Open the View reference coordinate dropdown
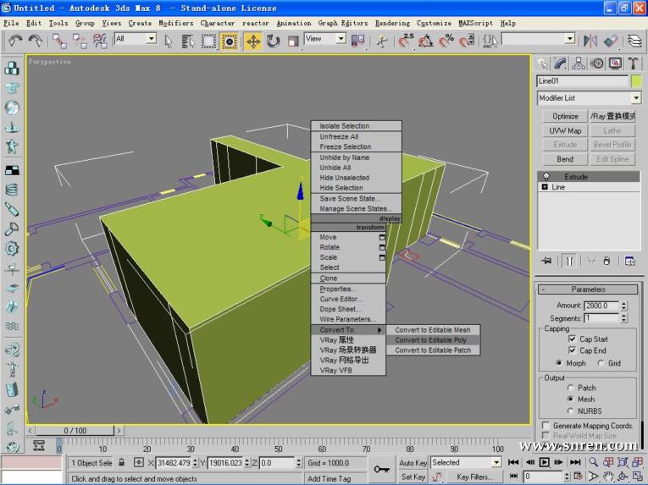 [341, 39]
